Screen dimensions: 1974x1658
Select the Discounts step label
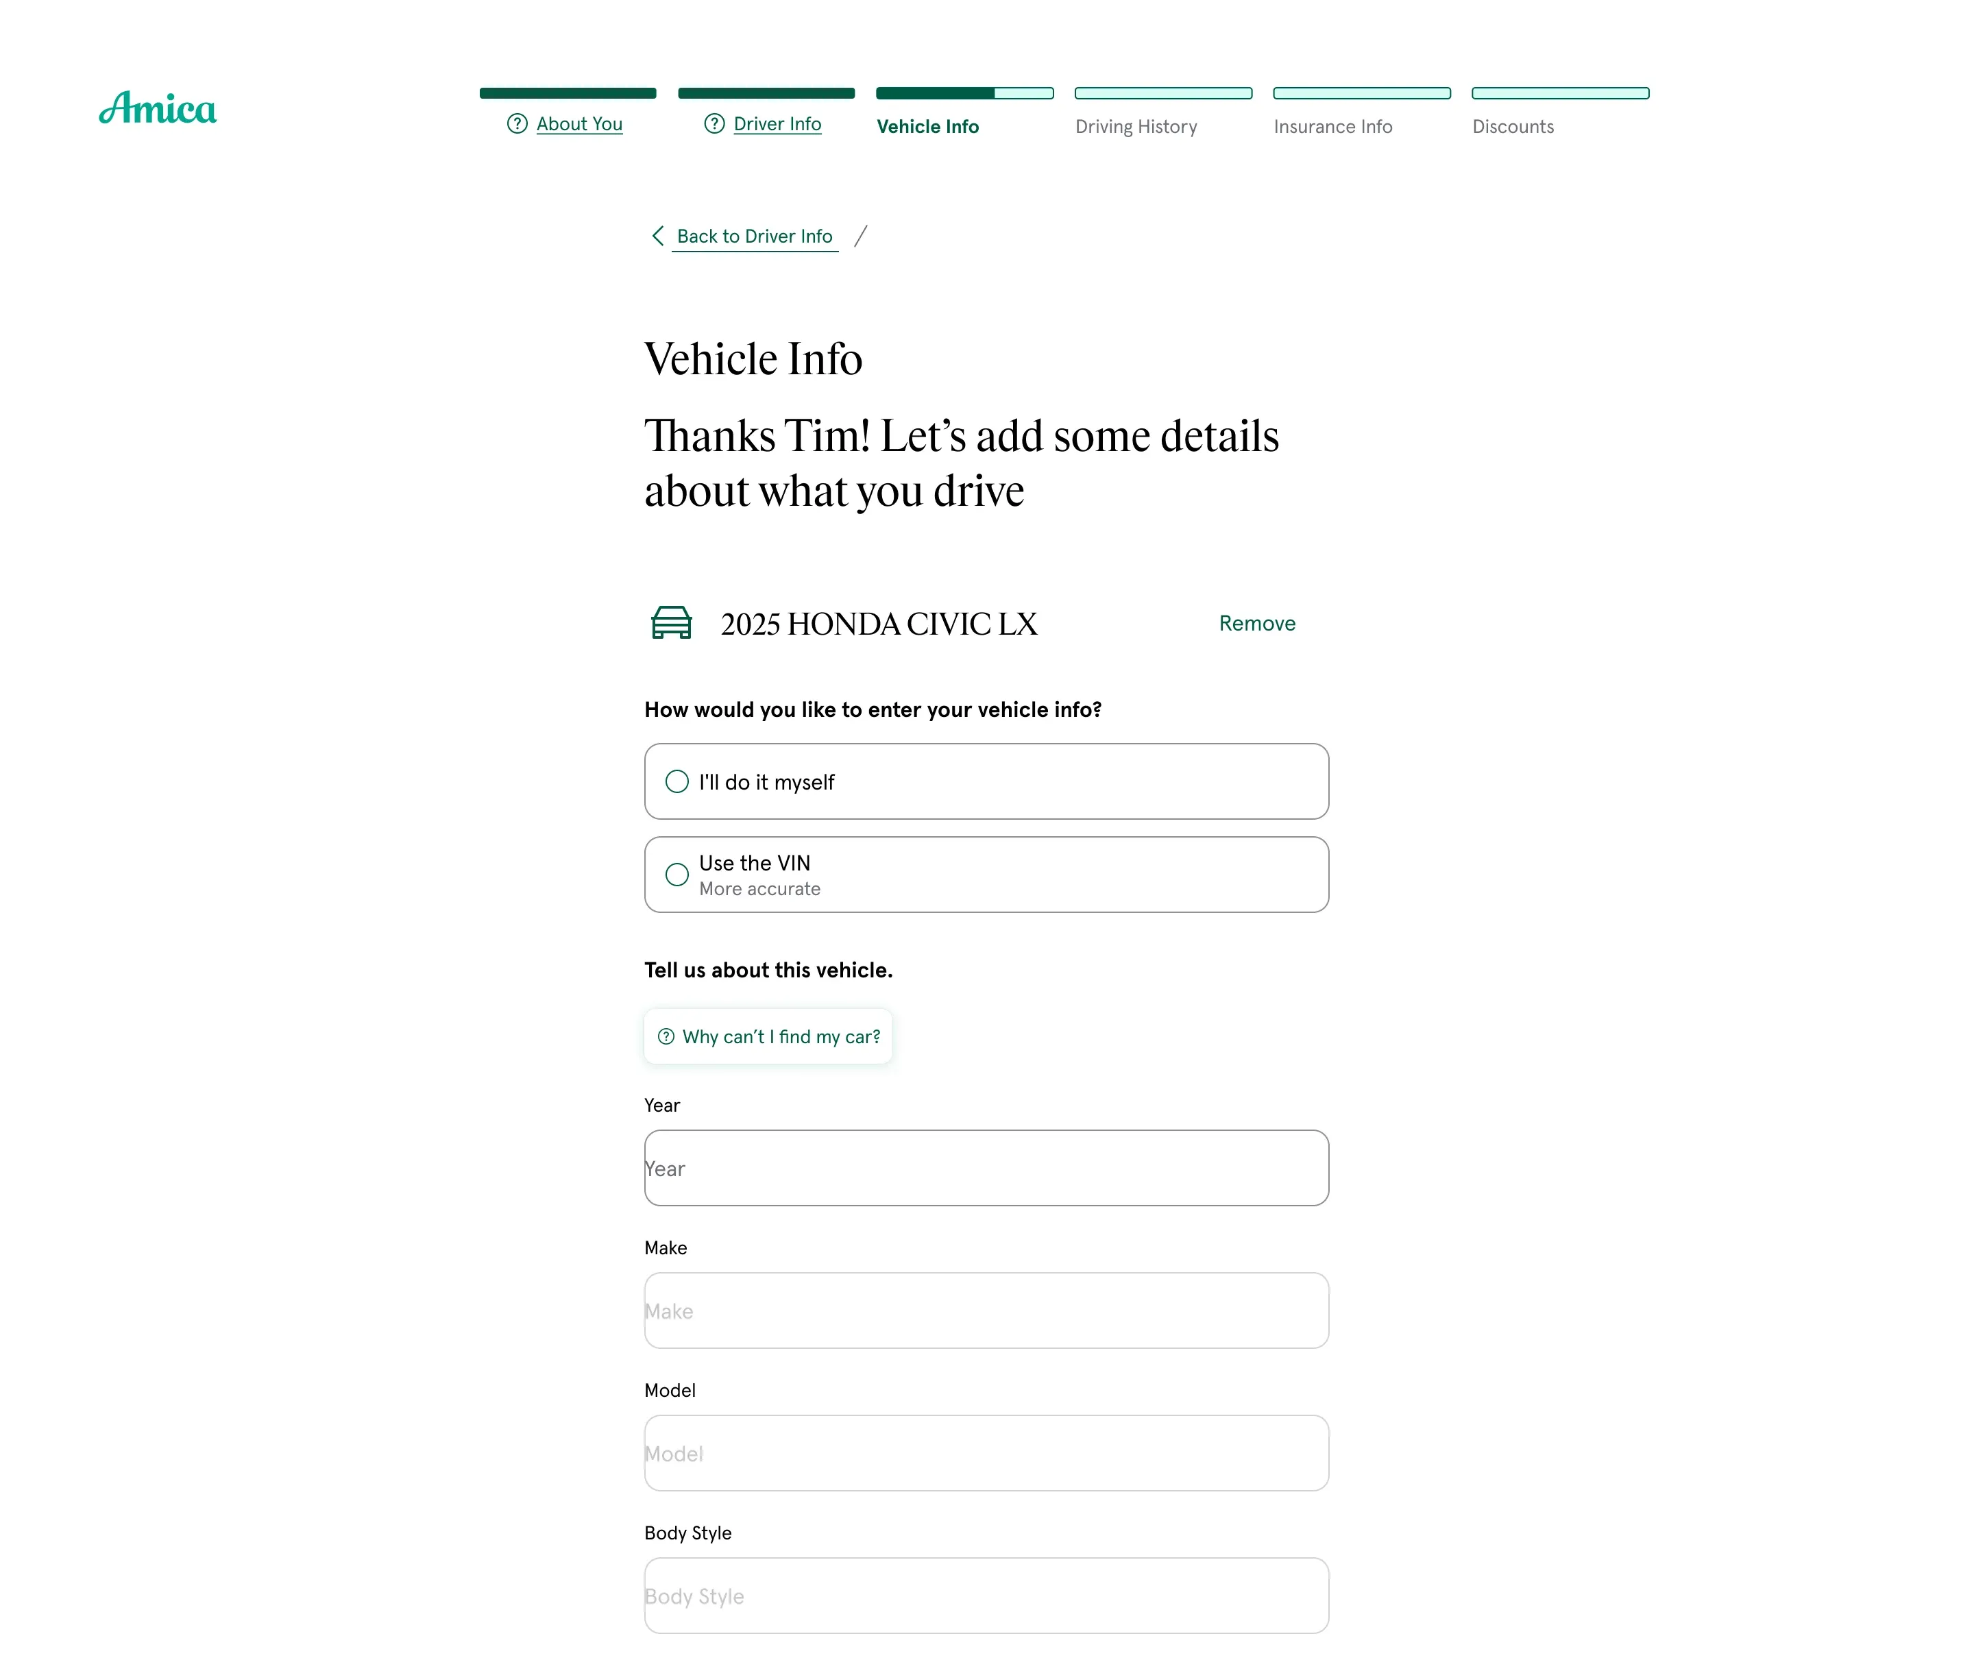[x=1513, y=127]
